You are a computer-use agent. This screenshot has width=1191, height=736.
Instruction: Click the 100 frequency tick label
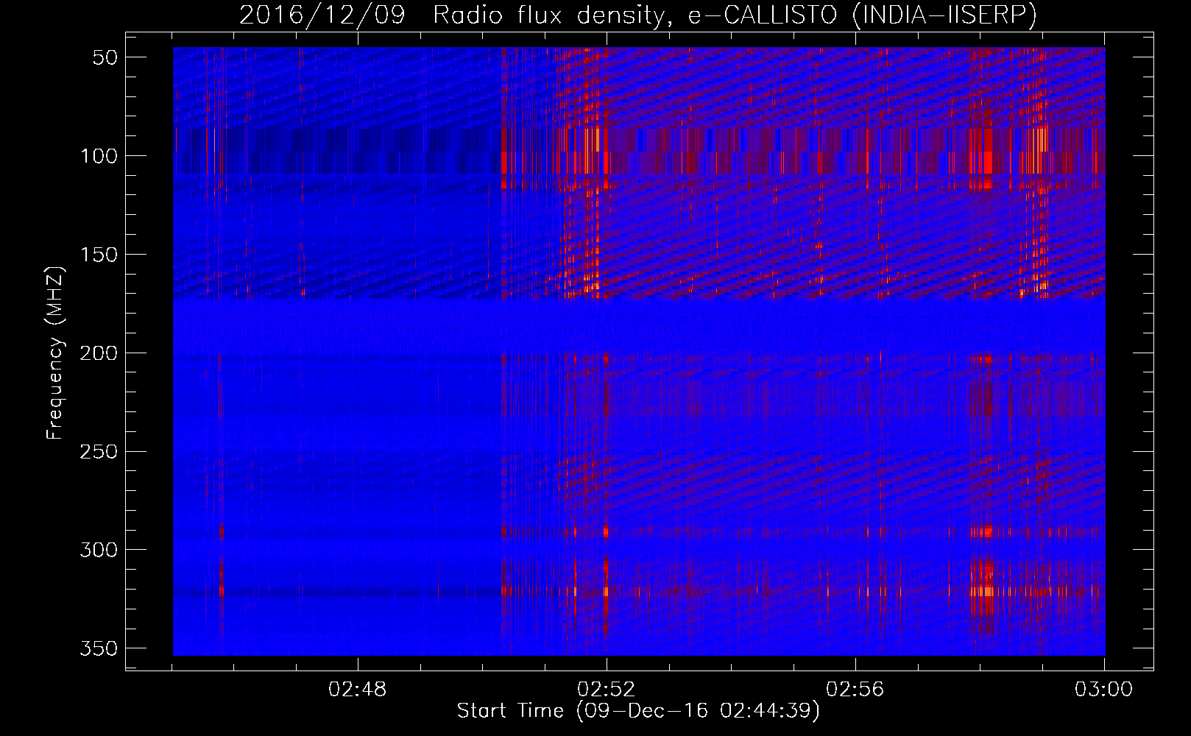99,156
